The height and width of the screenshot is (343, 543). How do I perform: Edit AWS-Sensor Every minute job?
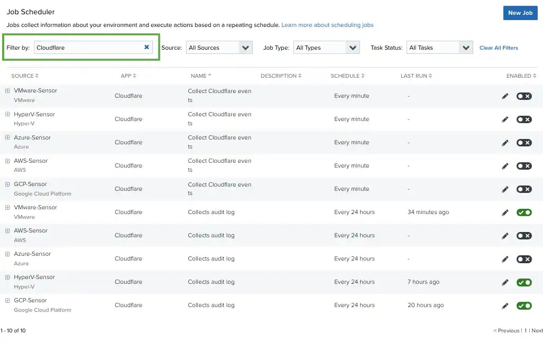click(505, 166)
